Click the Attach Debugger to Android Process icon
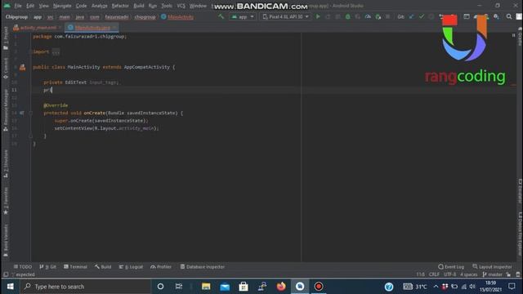 378,16
